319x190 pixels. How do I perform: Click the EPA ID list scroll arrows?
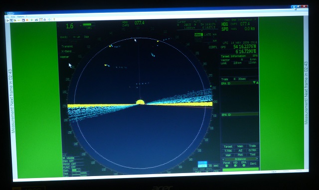[x=256, y=83]
